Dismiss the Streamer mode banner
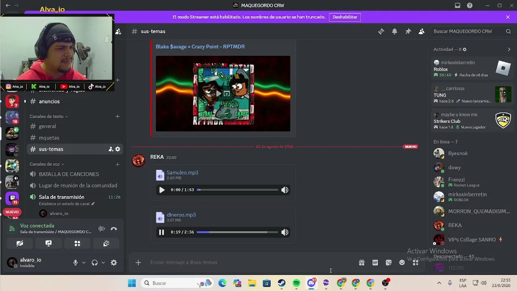This screenshot has width=517, height=291. pyautogui.click(x=508, y=17)
